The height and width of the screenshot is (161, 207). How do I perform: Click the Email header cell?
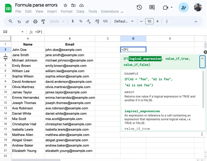[70, 44]
